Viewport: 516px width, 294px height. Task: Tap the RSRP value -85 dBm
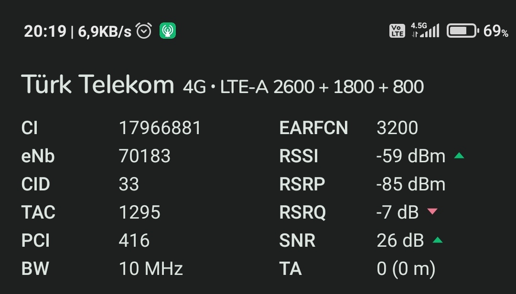coord(411,184)
